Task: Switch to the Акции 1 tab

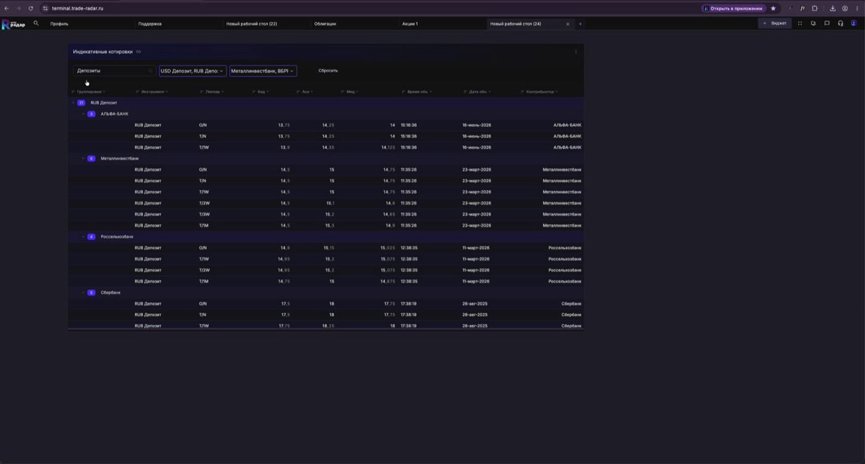Action: (x=410, y=24)
